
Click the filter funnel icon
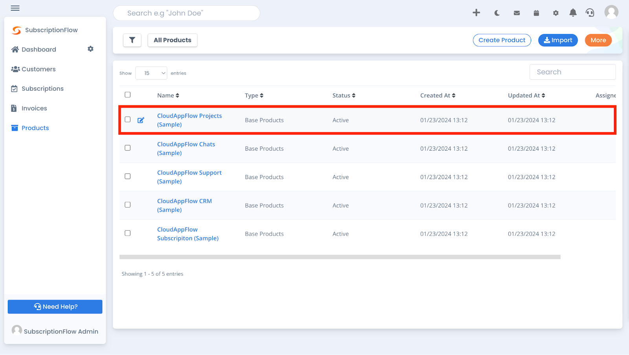click(132, 40)
